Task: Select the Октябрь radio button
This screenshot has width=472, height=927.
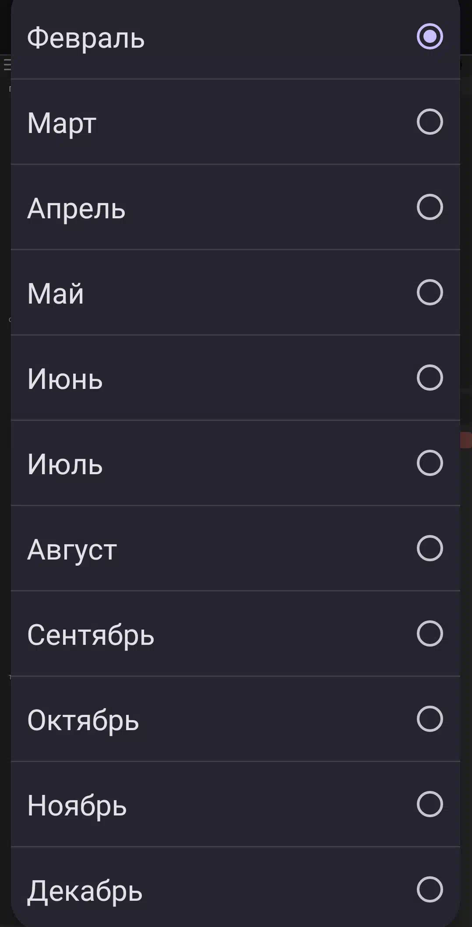Action: pyautogui.click(x=430, y=719)
